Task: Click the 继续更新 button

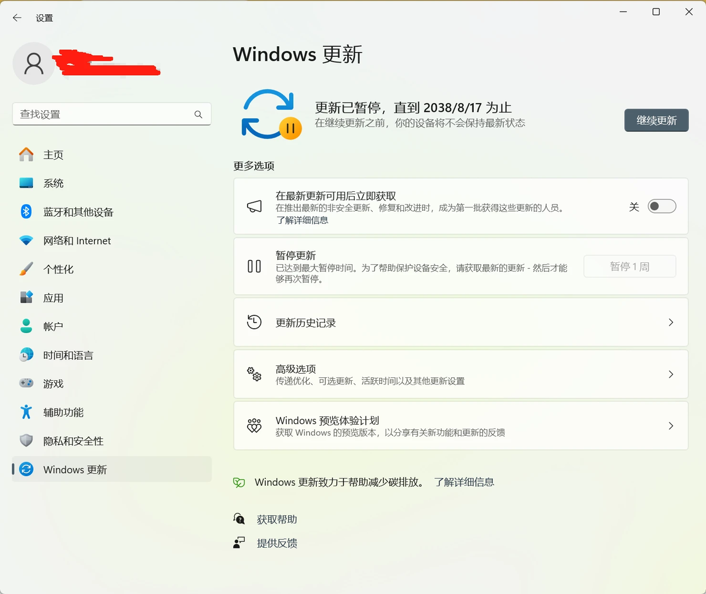Action: pos(656,120)
